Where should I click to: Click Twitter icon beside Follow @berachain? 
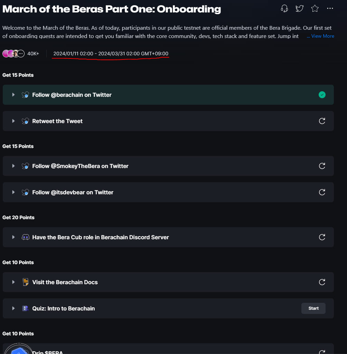(25, 95)
